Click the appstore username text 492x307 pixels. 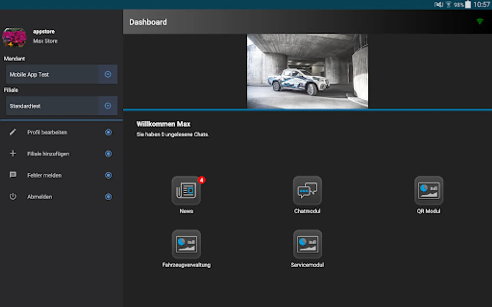[44, 31]
